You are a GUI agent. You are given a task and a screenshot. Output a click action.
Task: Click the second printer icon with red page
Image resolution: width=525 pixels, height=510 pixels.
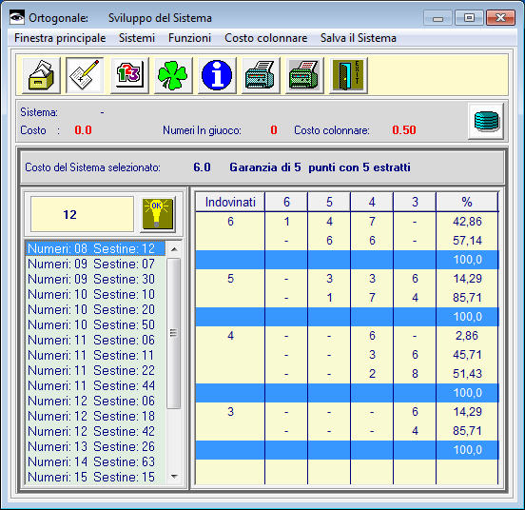point(304,75)
